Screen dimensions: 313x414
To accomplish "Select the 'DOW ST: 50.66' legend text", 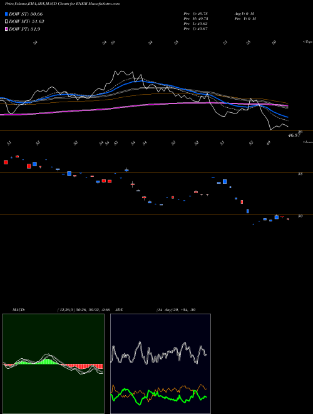I will click(x=26, y=14).
